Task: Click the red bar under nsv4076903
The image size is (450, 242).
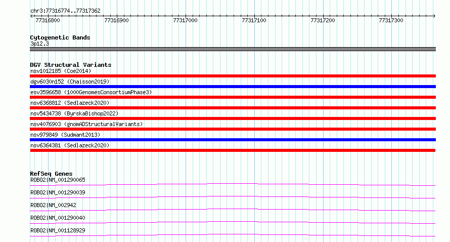Action: (233, 129)
